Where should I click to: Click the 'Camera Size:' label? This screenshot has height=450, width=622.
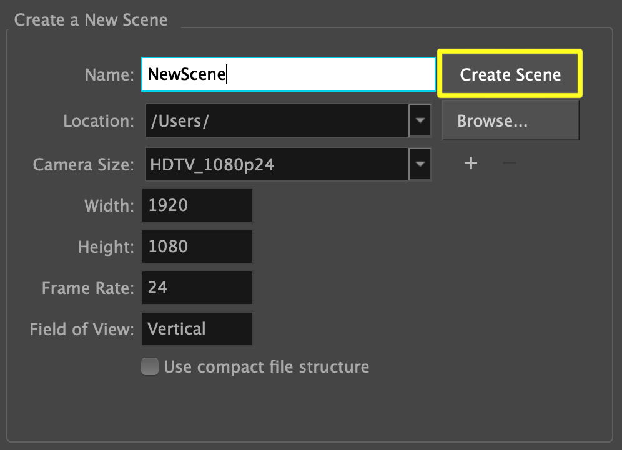pos(84,165)
